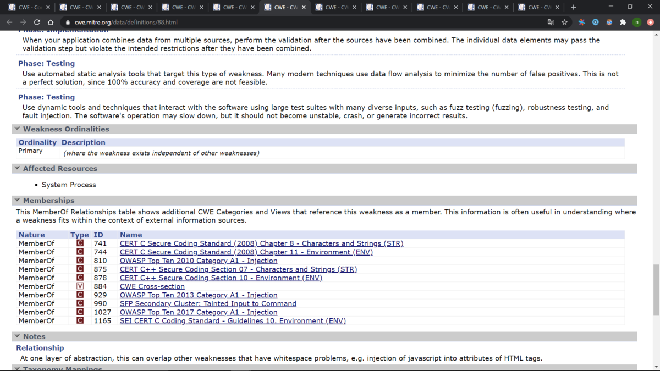Screen dimensions: 660x371
Task: Open SFP Secondary Cluster Tainted Input link
Action: tap(208, 303)
